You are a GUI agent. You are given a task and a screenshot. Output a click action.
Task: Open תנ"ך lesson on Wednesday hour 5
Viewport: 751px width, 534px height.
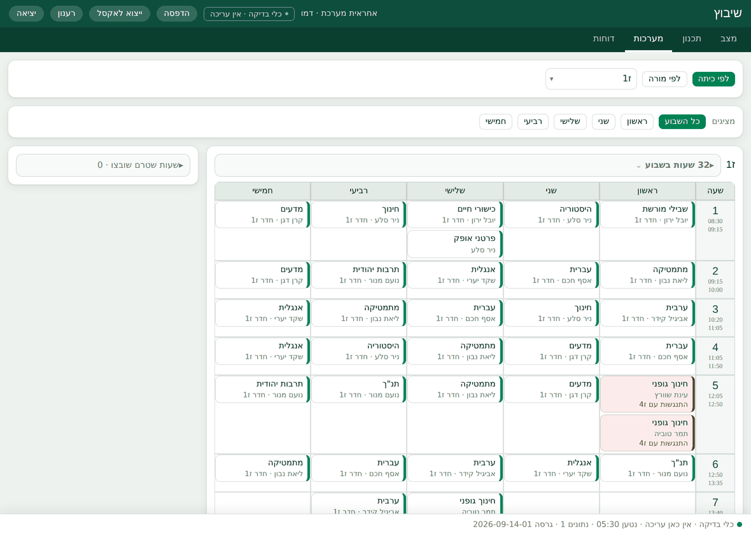point(359,390)
